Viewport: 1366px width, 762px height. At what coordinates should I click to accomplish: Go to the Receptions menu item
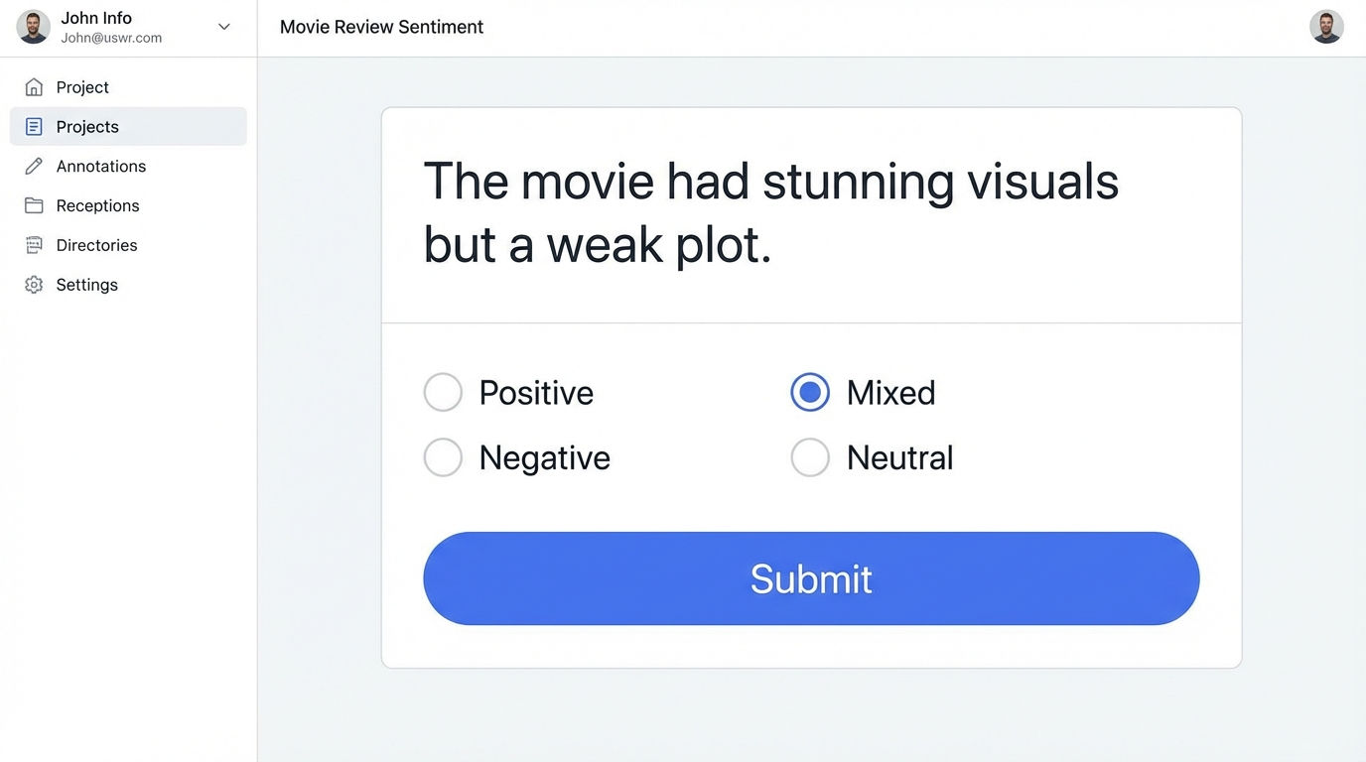click(97, 205)
